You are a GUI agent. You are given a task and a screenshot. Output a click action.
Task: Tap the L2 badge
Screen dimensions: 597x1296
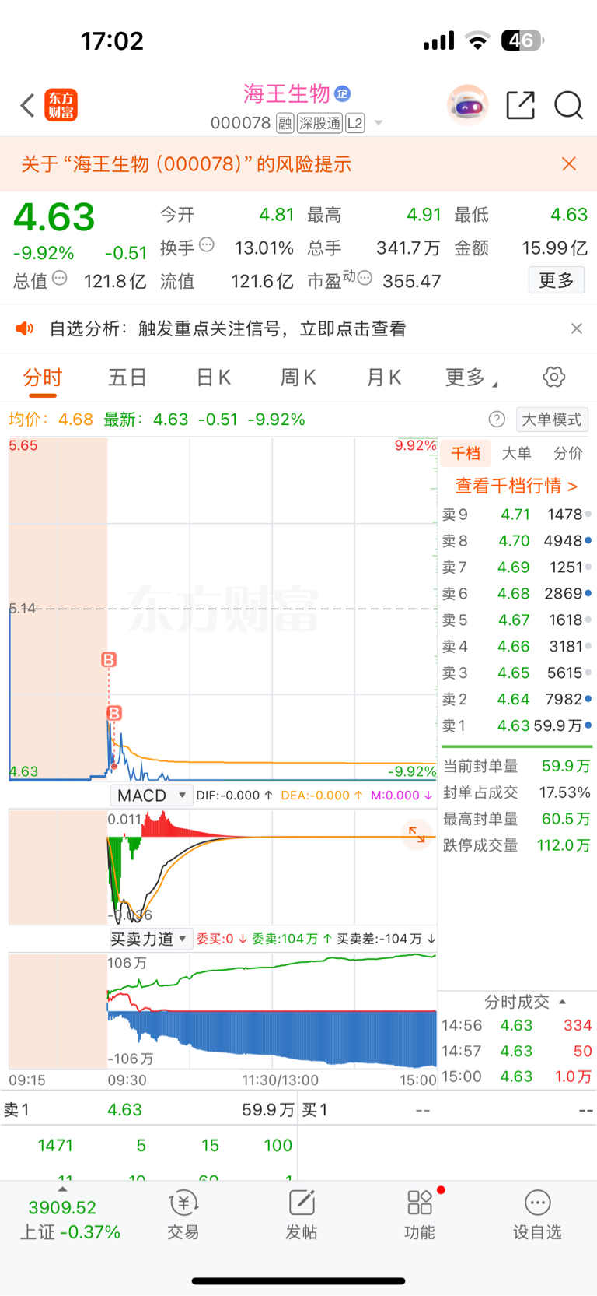355,123
